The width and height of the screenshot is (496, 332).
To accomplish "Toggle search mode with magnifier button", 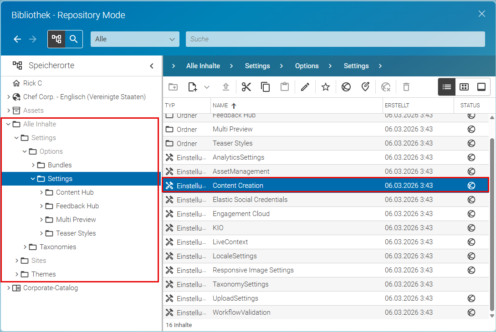I will point(74,39).
